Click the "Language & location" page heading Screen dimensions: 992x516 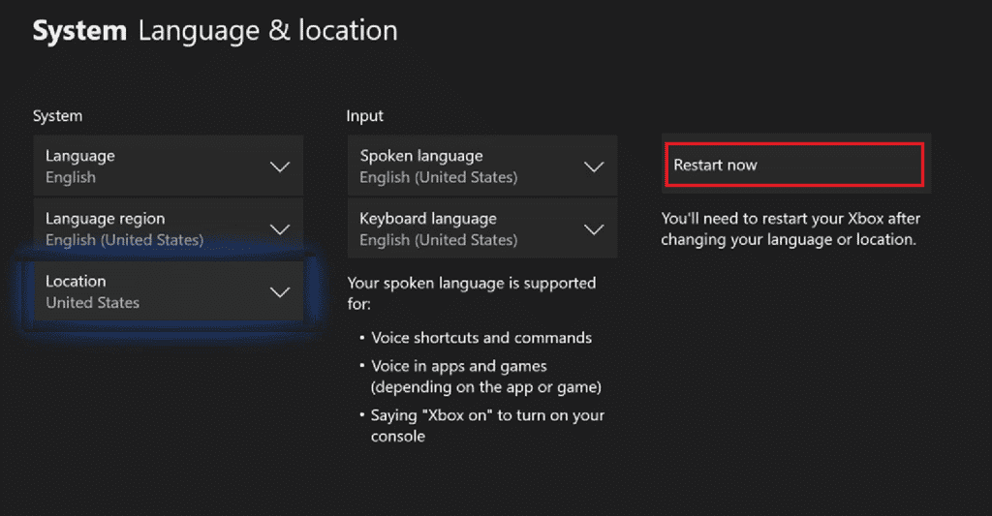pyautogui.click(x=267, y=31)
